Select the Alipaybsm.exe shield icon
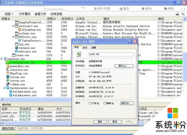Viewport: 187px width, 135px height. pos(19,29)
